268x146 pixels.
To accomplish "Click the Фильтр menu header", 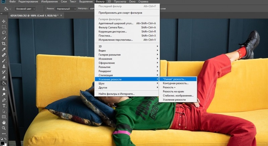I will [100, 2].
